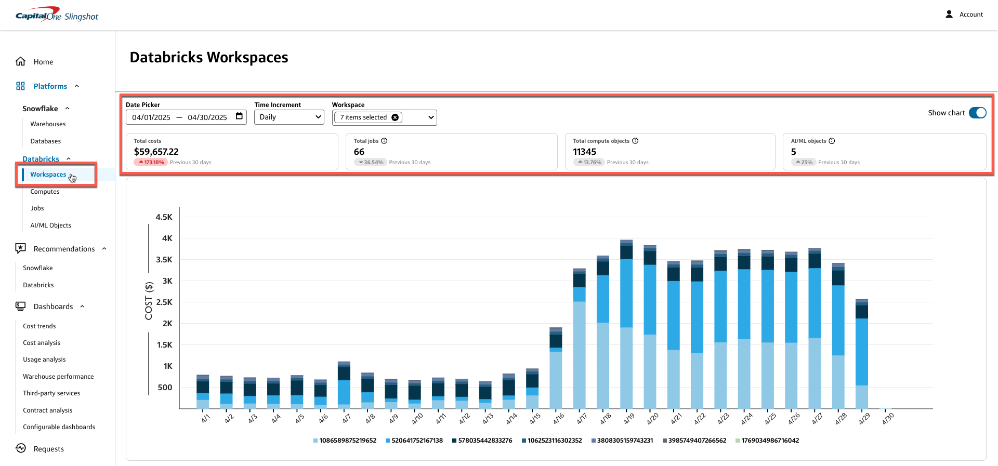Open Cost trends dashboard
The image size is (998, 466).
(x=39, y=326)
